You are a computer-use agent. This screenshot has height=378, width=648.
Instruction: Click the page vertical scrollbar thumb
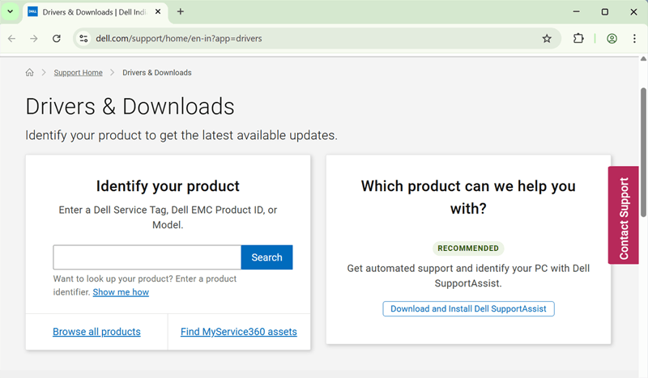pyautogui.click(x=643, y=152)
